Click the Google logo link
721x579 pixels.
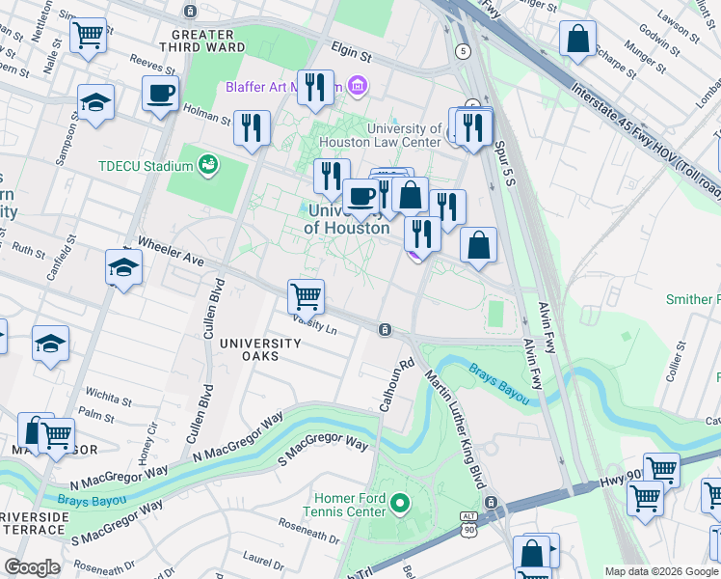[32, 567]
